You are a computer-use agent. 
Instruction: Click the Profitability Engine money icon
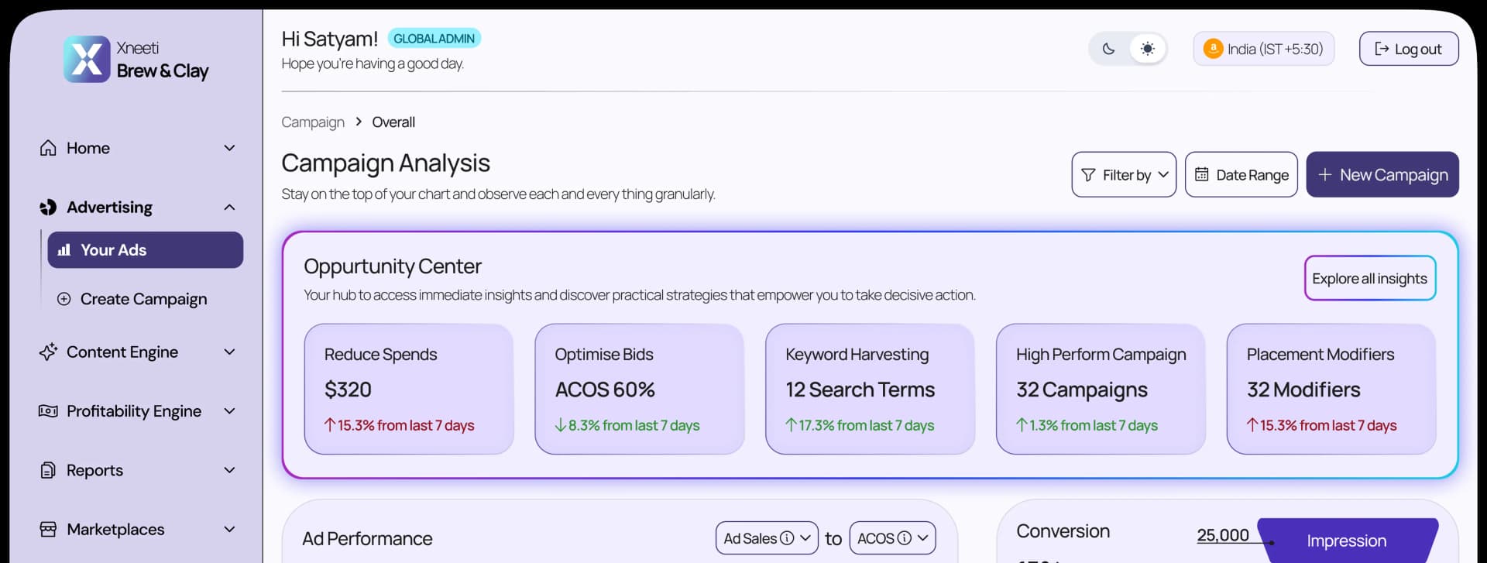48,411
